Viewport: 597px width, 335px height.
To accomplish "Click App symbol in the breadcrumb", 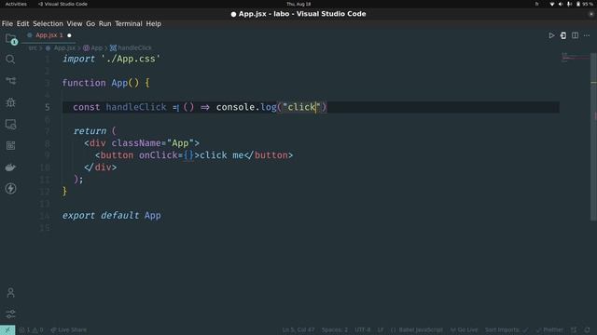I will coord(93,47).
